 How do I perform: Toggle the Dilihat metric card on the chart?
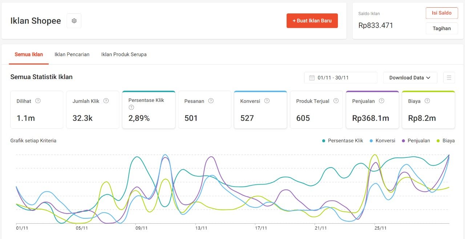36,110
